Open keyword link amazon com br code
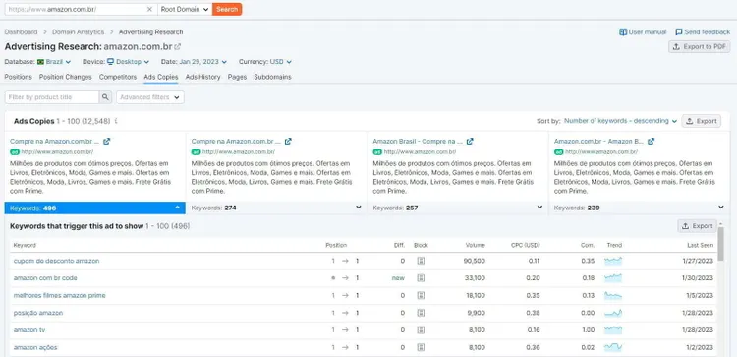 pos(45,278)
